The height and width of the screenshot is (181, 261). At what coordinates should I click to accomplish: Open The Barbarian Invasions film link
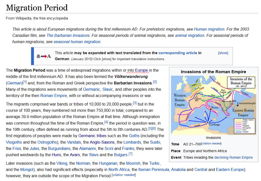(x=68, y=35)
